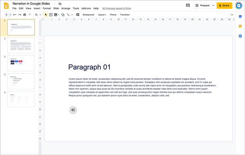The height and width of the screenshot is (155, 245).
Task: Click the Paragraph 01 heading
Action: (89, 67)
